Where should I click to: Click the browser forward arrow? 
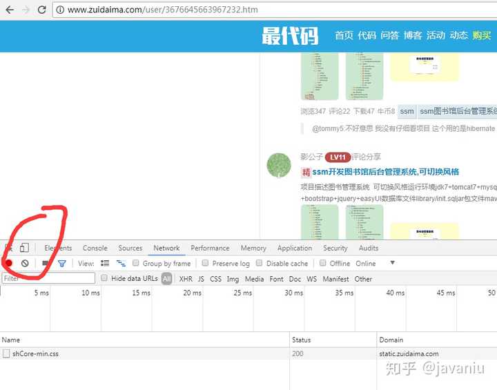[26, 10]
